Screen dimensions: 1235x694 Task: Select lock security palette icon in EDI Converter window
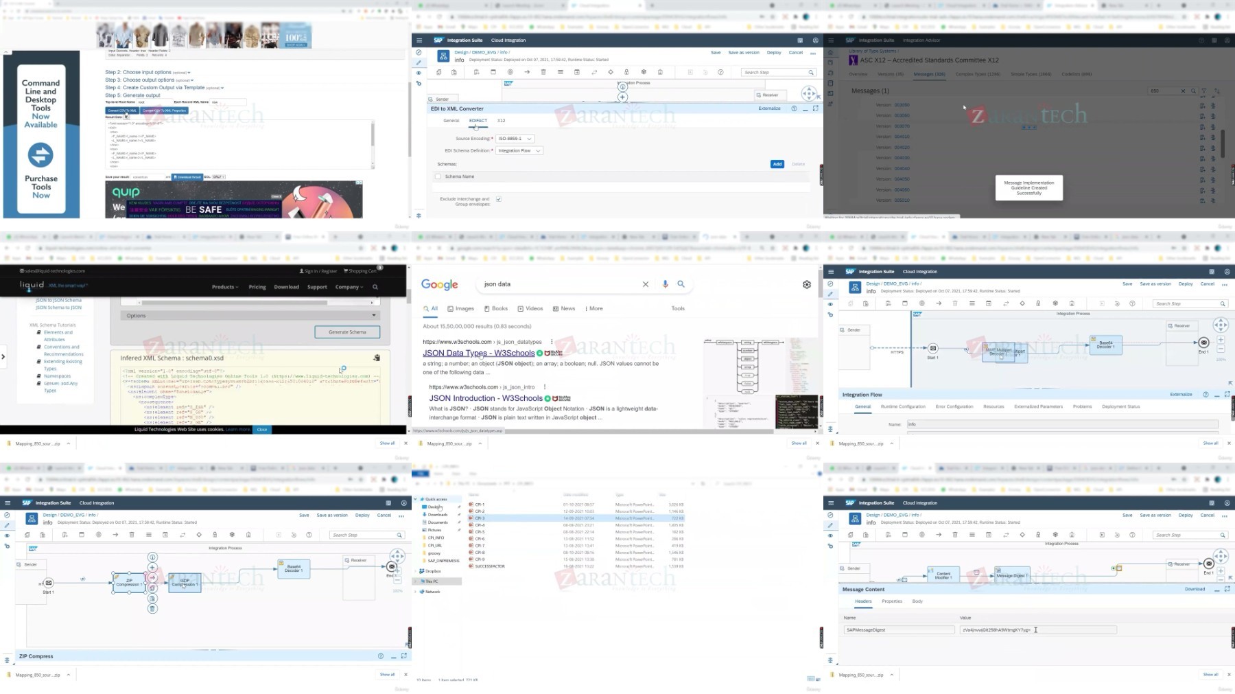coord(626,72)
